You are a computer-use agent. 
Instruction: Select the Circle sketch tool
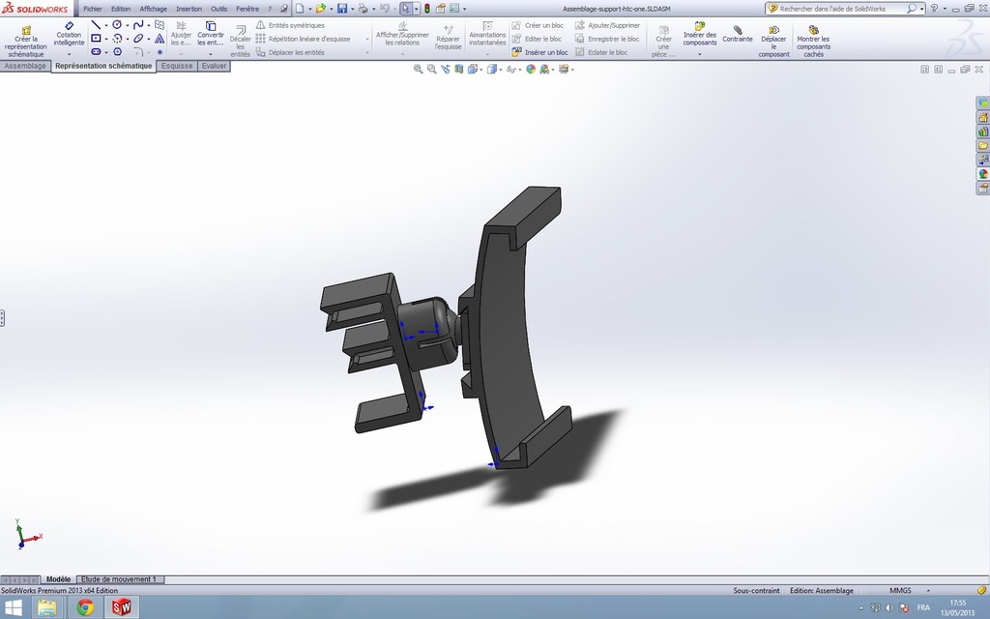coord(117,24)
